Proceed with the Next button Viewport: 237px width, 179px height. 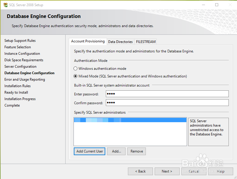coord(167,171)
